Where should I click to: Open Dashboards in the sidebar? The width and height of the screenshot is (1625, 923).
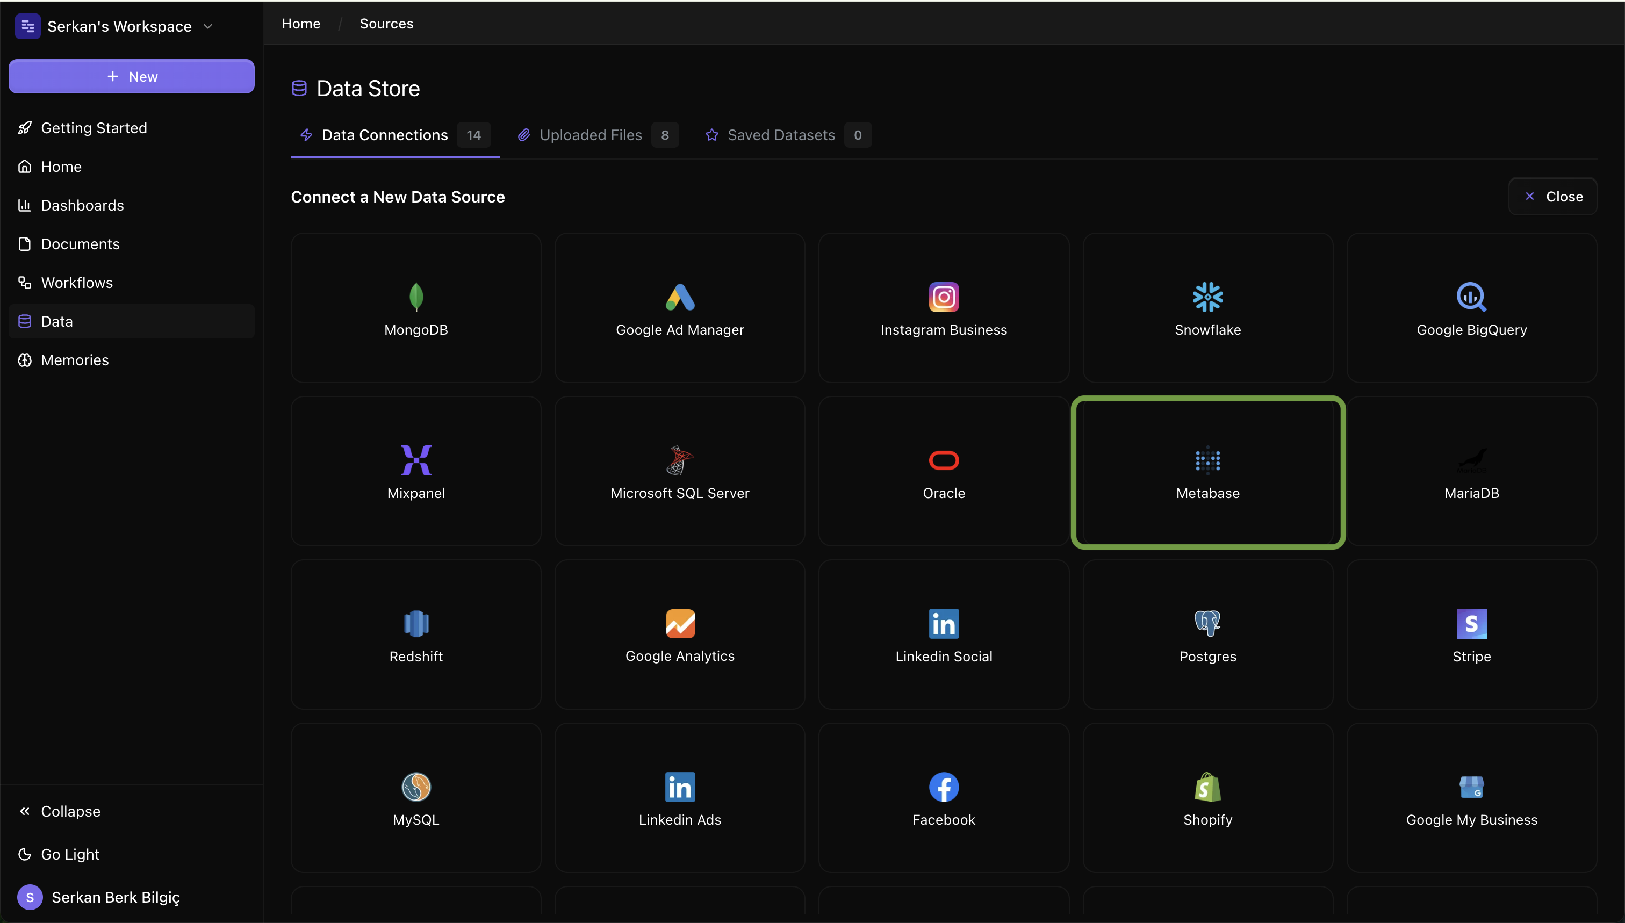pos(131,205)
